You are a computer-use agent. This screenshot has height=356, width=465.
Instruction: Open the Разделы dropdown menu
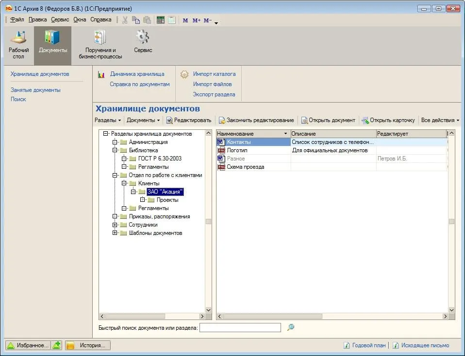108,120
